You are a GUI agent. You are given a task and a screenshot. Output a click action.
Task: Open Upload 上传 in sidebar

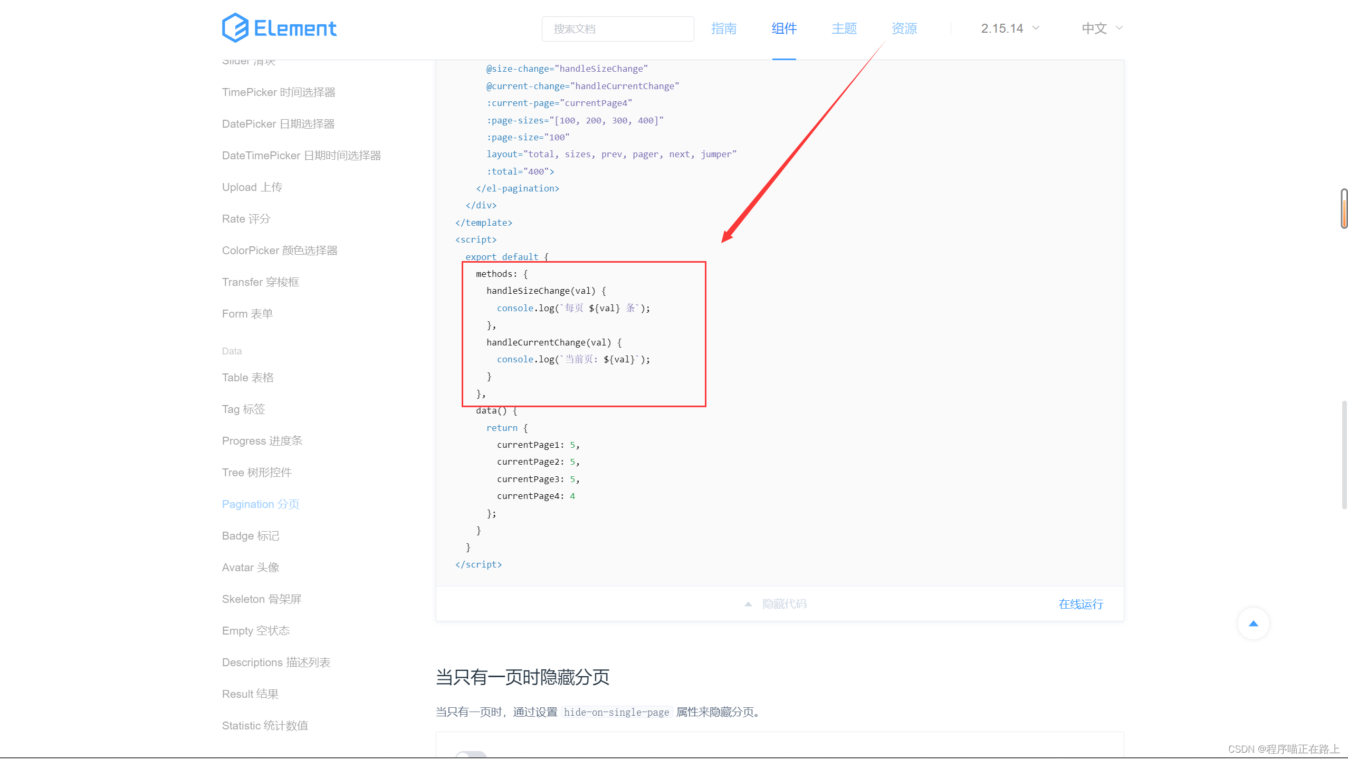[x=252, y=187]
